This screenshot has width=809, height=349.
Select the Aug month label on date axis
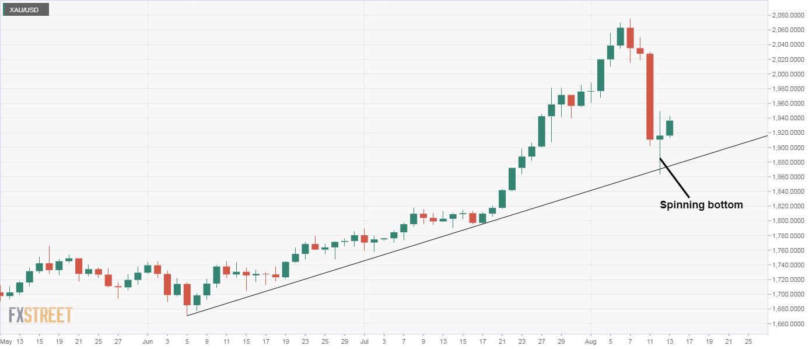pos(590,341)
